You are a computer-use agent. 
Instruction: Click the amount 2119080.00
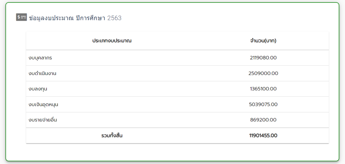pyautogui.click(x=263, y=58)
